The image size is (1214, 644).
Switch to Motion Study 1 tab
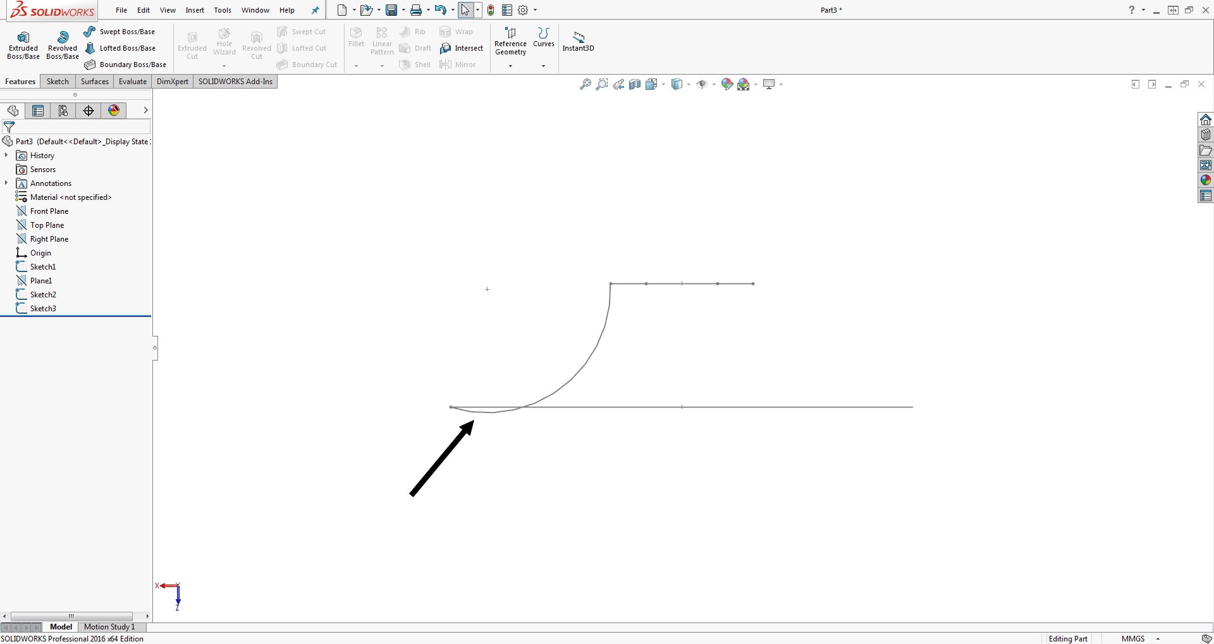coord(109,627)
